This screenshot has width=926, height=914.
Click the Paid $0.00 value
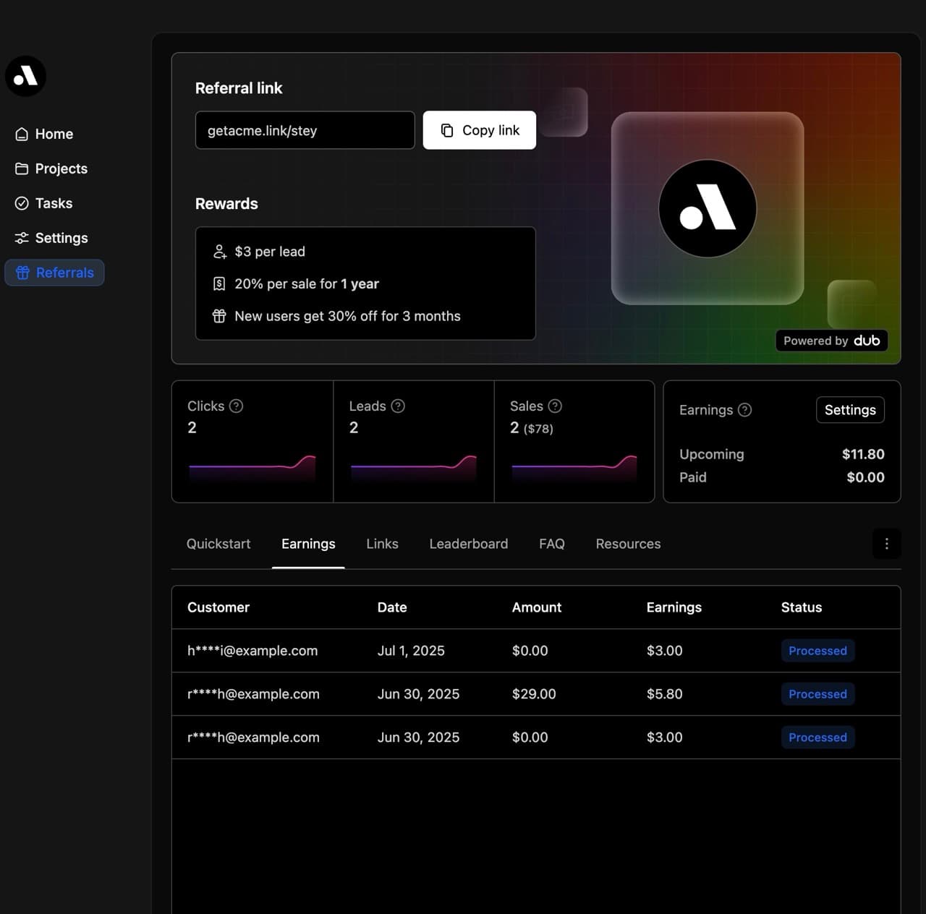[x=865, y=477]
